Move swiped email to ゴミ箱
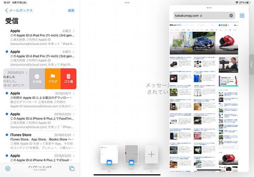 pos(69,79)
